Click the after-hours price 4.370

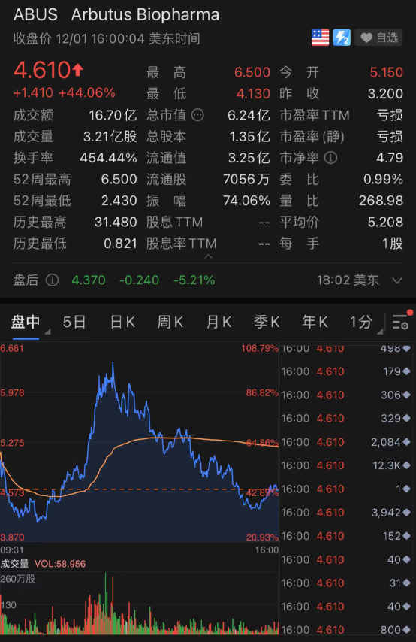89,280
